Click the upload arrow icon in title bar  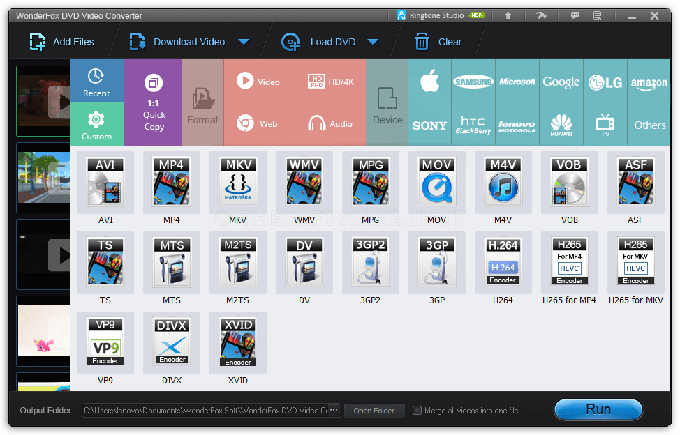(508, 15)
